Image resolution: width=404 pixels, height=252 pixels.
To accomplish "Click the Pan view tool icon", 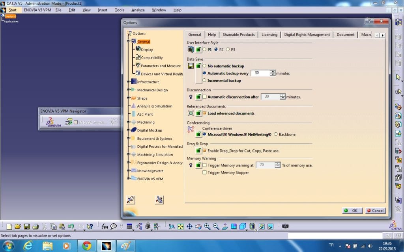I will (x=189, y=226).
